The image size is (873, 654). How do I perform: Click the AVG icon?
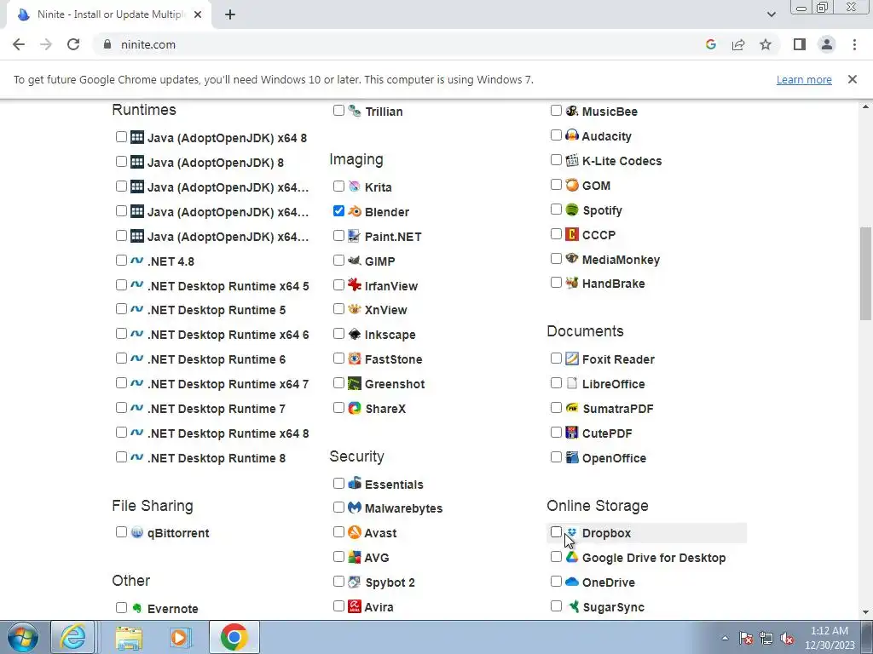(354, 557)
